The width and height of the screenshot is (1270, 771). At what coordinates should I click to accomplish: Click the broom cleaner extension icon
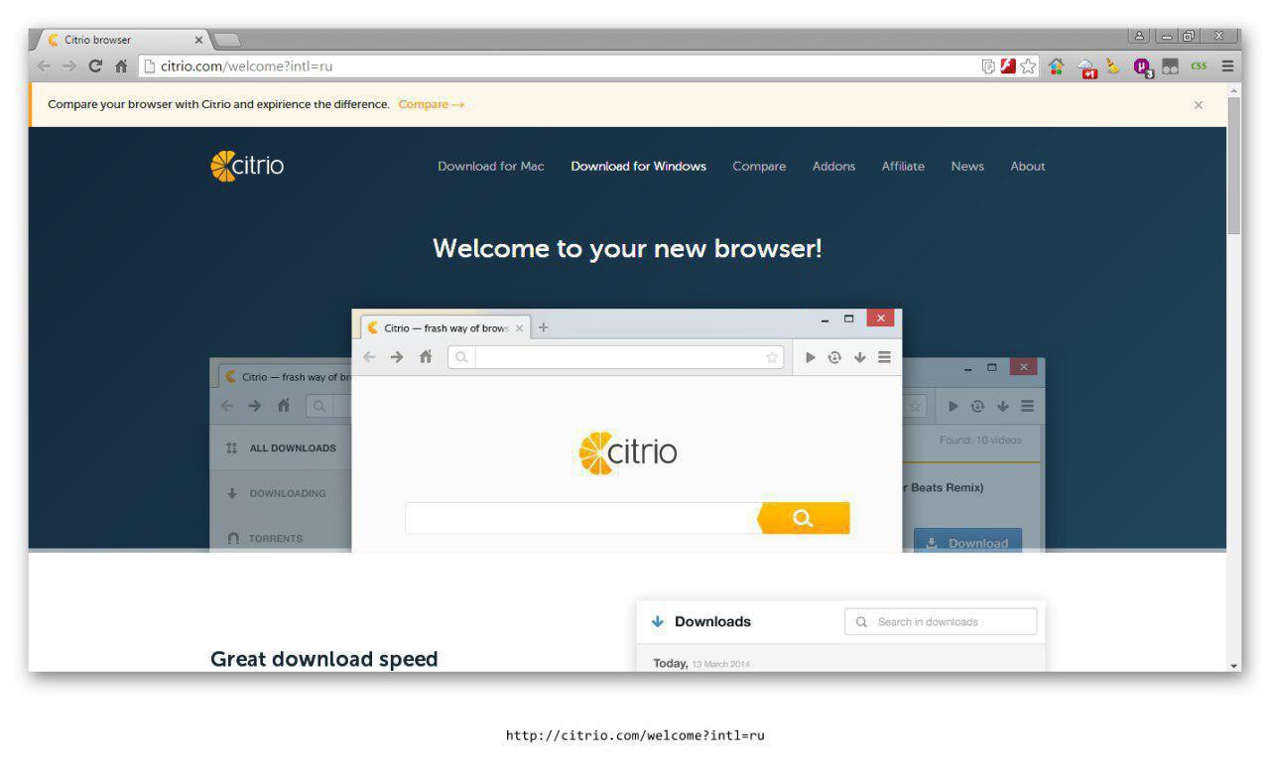1113,66
